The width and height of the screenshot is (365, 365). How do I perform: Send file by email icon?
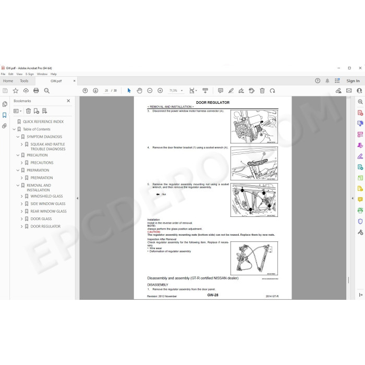349,91
